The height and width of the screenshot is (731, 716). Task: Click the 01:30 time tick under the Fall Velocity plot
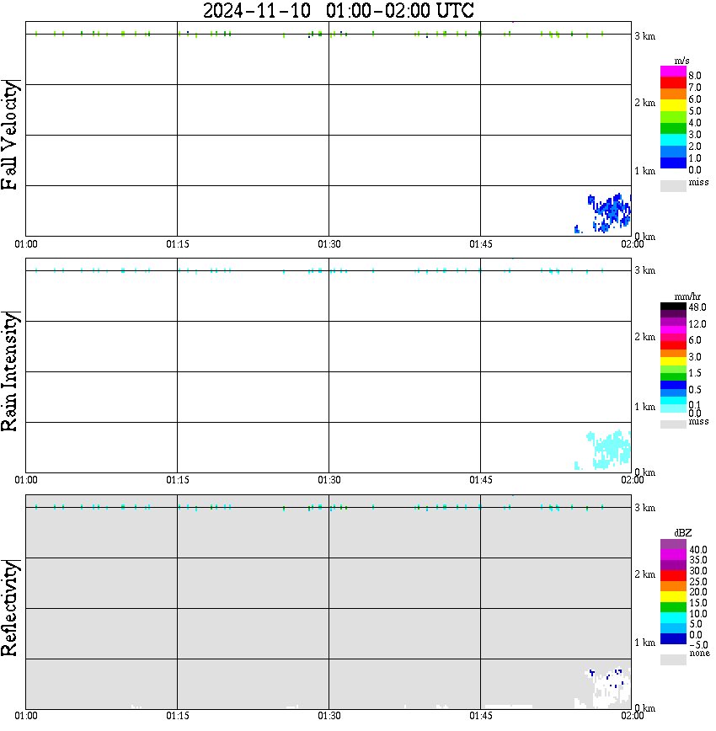click(329, 244)
